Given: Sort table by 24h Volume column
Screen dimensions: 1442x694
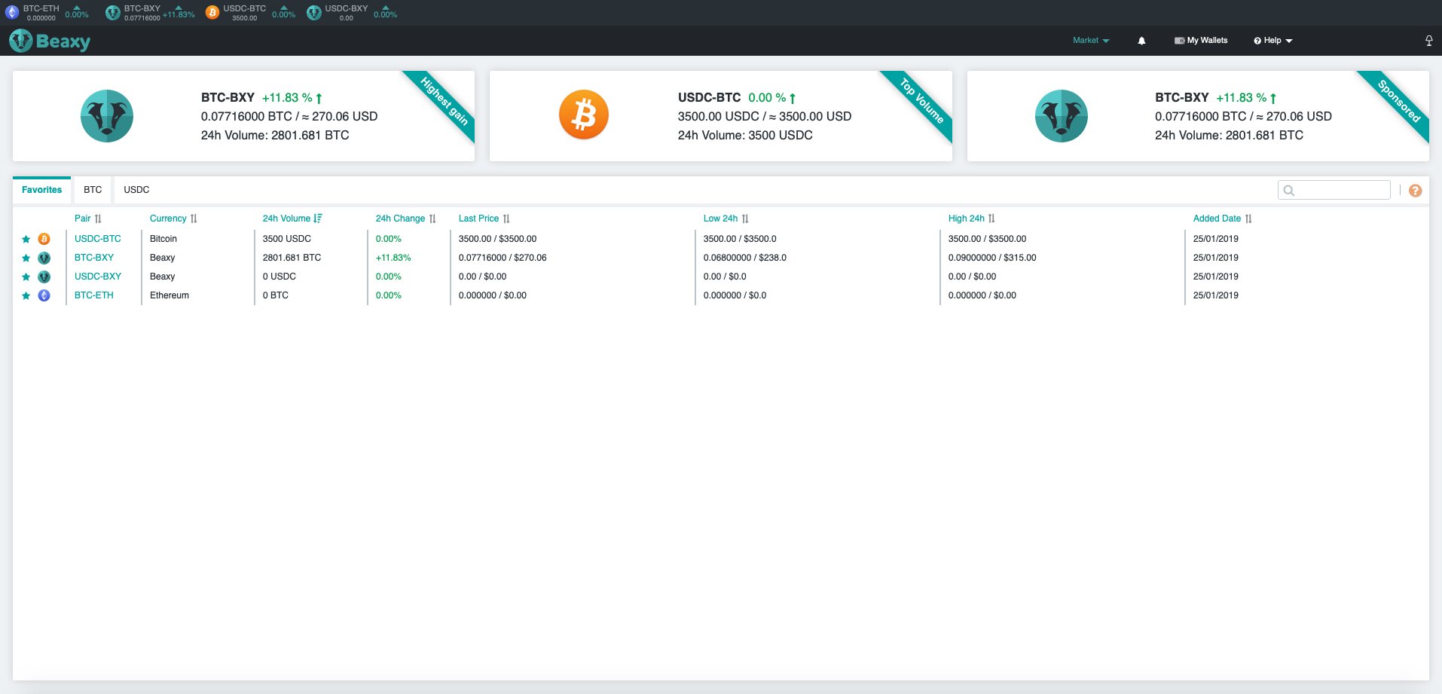Looking at the screenshot, I should coord(292,219).
